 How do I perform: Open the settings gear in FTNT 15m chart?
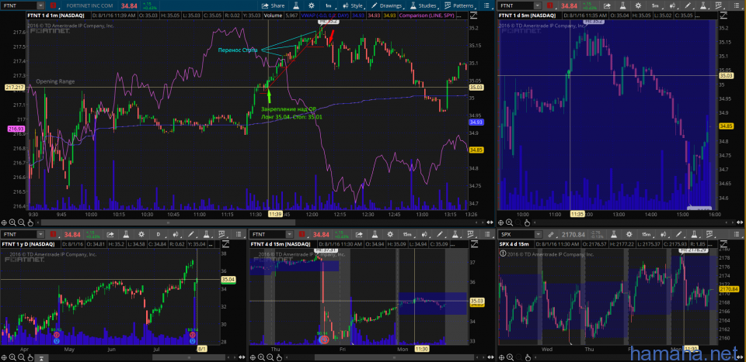tap(391, 234)
